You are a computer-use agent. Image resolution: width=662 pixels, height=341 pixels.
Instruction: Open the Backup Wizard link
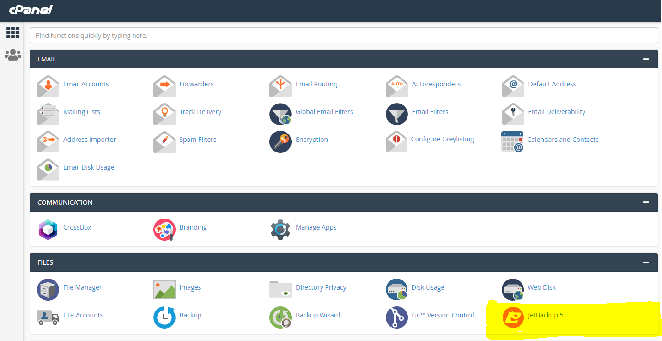point(318,315)
